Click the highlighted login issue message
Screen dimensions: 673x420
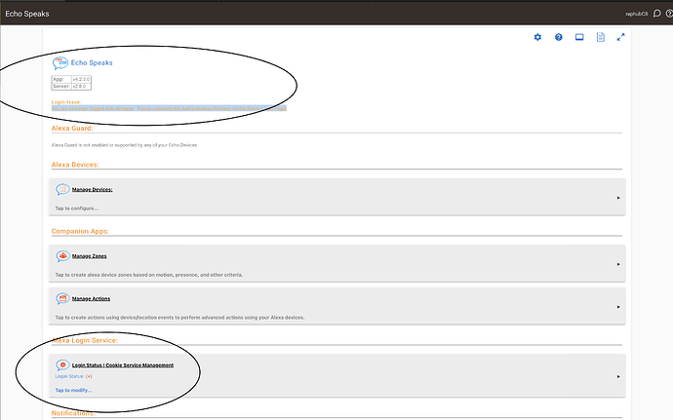pos(169,108)
